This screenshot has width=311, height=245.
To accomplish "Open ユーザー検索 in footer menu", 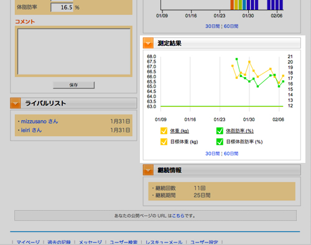I will [x=124, y=242].
